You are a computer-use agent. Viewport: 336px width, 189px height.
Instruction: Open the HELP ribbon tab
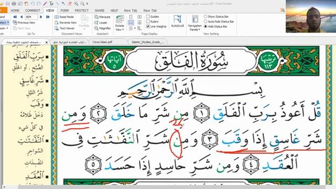pyautogui.click(x=114, y=10)
